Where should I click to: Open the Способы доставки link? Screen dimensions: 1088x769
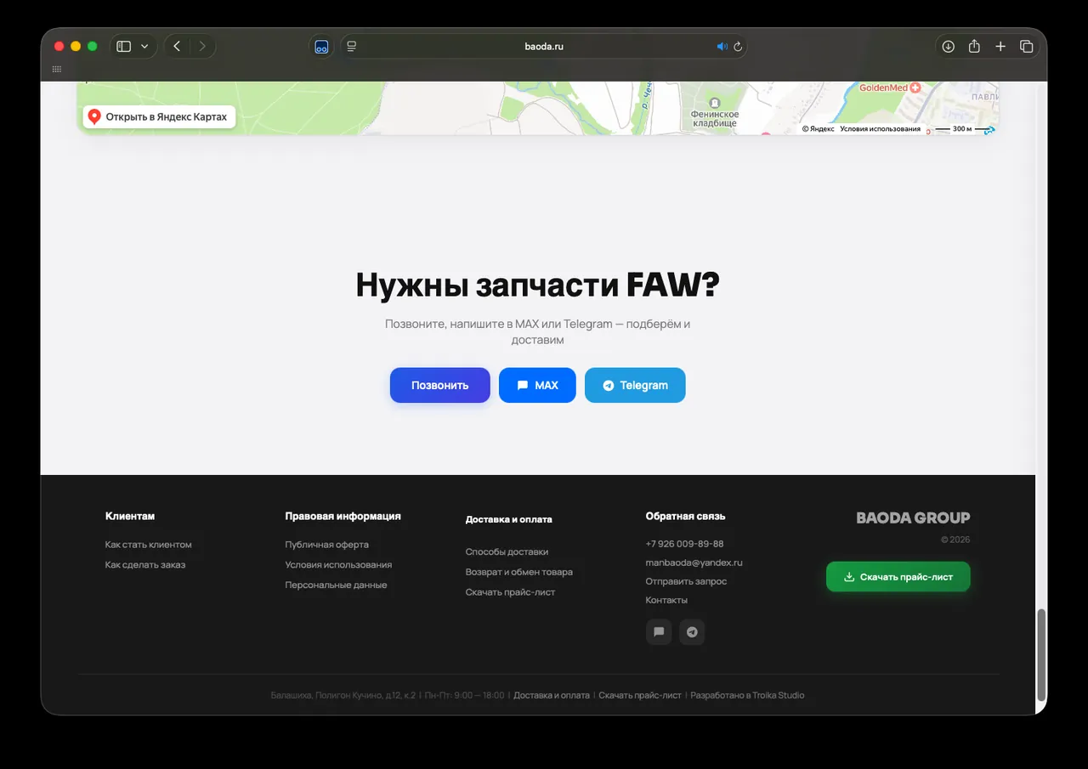(x=507, y=552)
